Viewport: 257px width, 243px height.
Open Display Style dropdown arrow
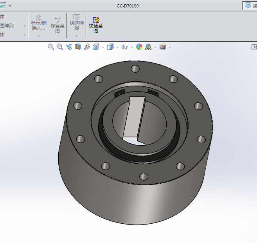click(117, 47)
